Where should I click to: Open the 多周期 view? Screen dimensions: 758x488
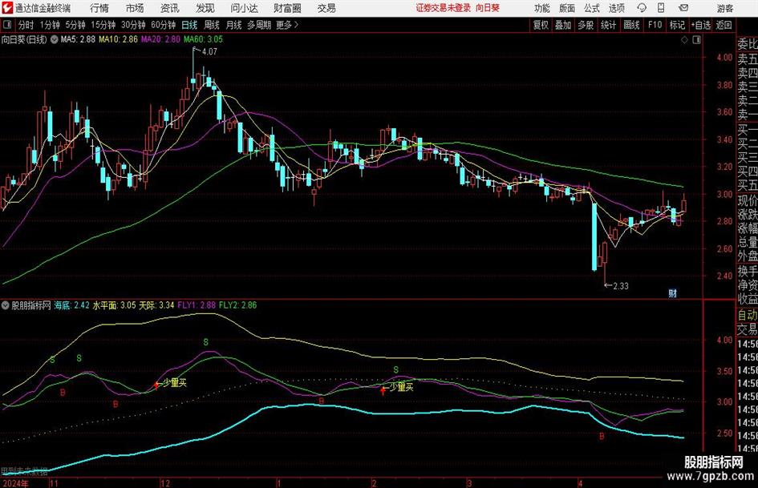click(x=259, y=25)
